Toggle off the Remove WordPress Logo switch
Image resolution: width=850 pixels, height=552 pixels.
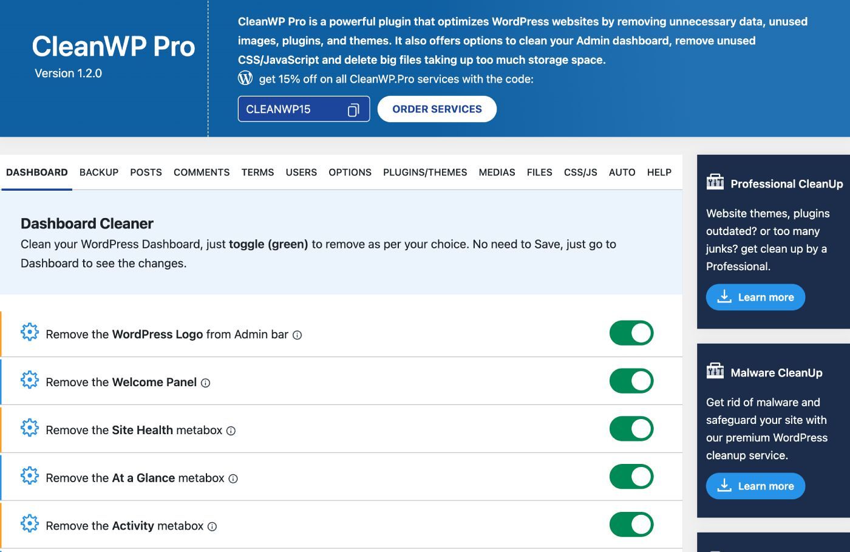631,333
